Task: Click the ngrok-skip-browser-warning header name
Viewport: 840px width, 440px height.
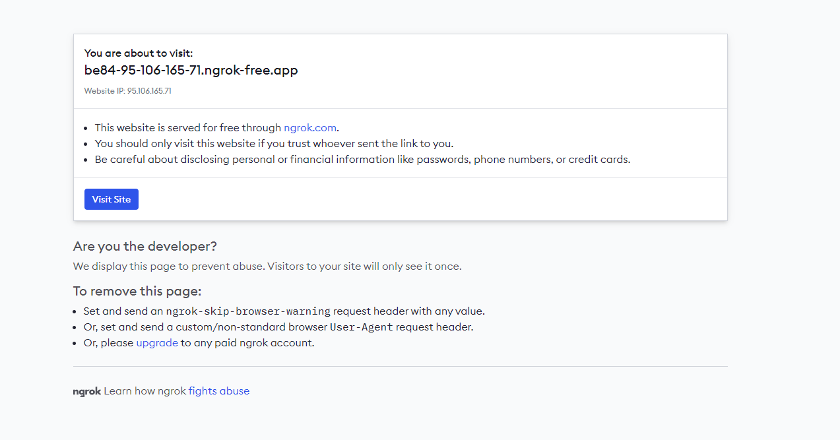Action: [x=248, y=311]
